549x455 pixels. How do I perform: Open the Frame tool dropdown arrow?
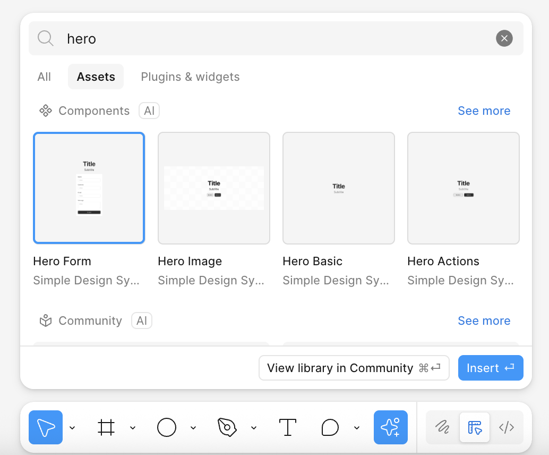tap(133, 428)
